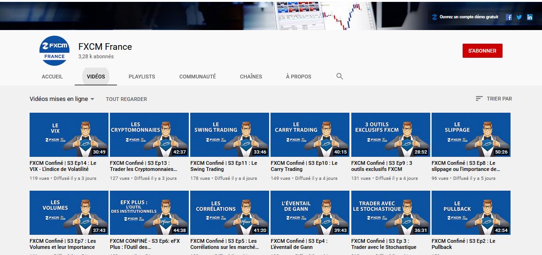The image size is (542, 255).
Task: Click title S3 Ep14 : Le VIX
Action: (62, 166)
